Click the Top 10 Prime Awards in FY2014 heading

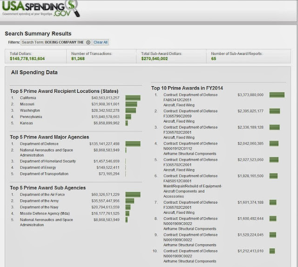(187, 88)
